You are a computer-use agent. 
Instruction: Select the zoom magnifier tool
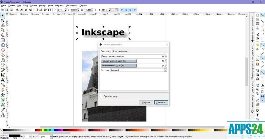3,30
